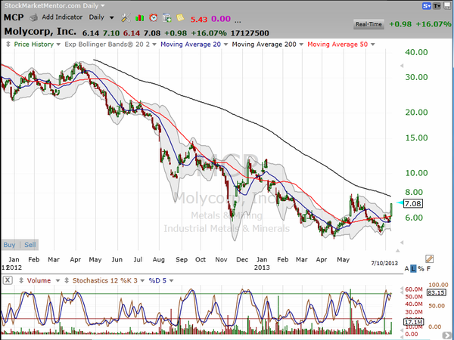
Task: Click the move handle beside Stochastics
Action: (x=67, y=280)
